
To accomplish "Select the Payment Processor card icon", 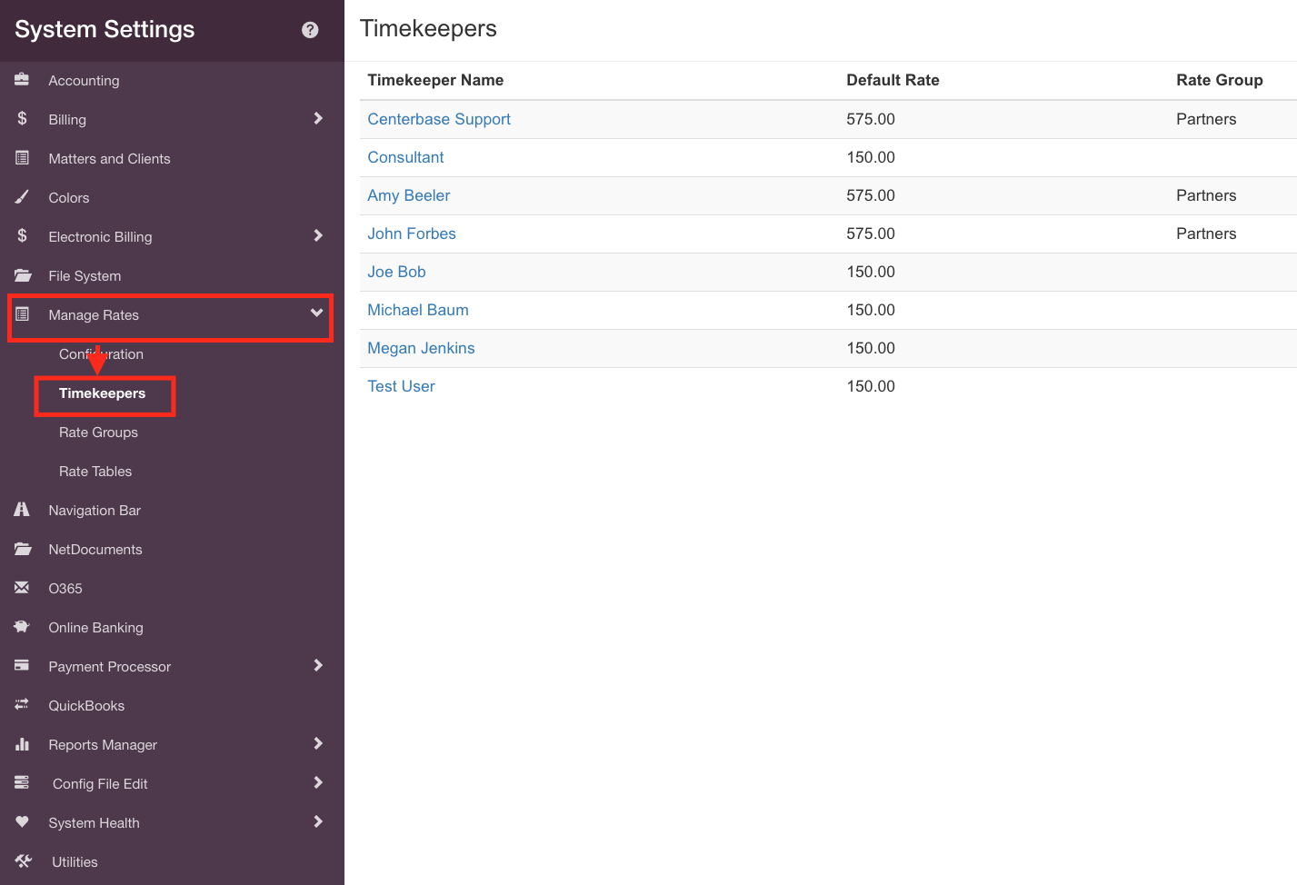I will (22, 666).
